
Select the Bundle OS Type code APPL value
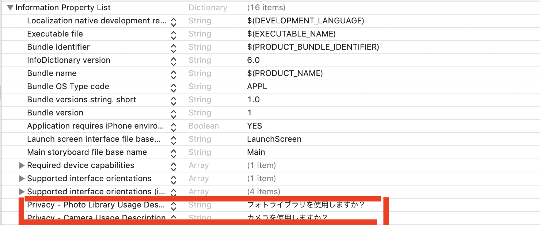(258, 86)
